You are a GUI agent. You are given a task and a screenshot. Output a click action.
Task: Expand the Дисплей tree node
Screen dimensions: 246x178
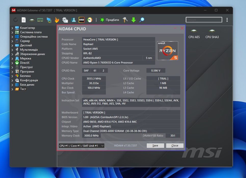12,45
